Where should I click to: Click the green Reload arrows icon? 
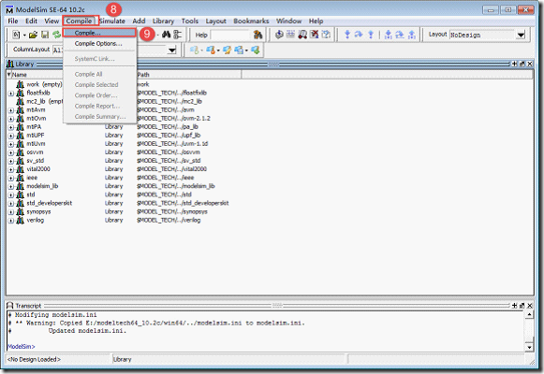point(56,35)
